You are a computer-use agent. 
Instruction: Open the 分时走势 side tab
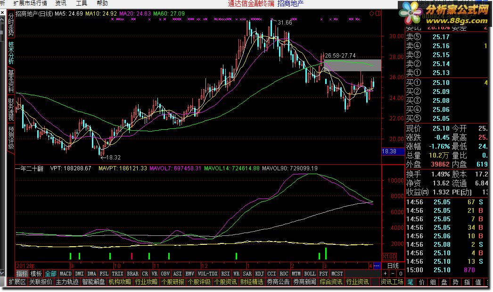(11, 25)
